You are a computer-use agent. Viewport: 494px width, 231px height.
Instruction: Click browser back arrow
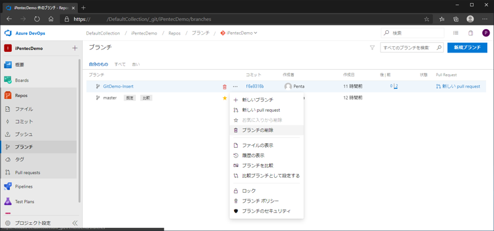pyautogui.click(x=9, y=19)
